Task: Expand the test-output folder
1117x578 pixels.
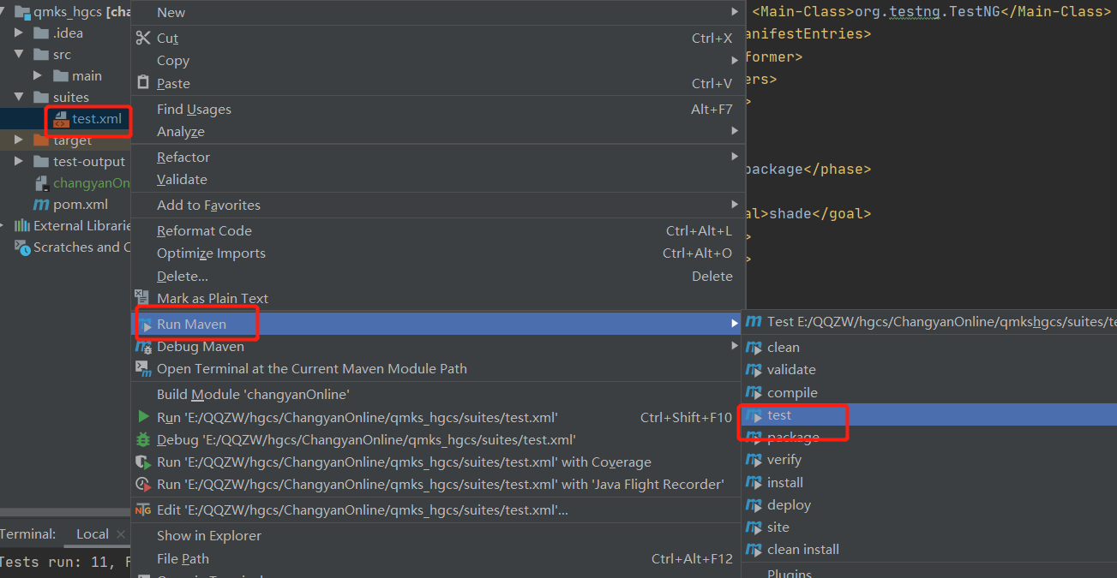Action: pyautogui.click(x=19, y=161)
